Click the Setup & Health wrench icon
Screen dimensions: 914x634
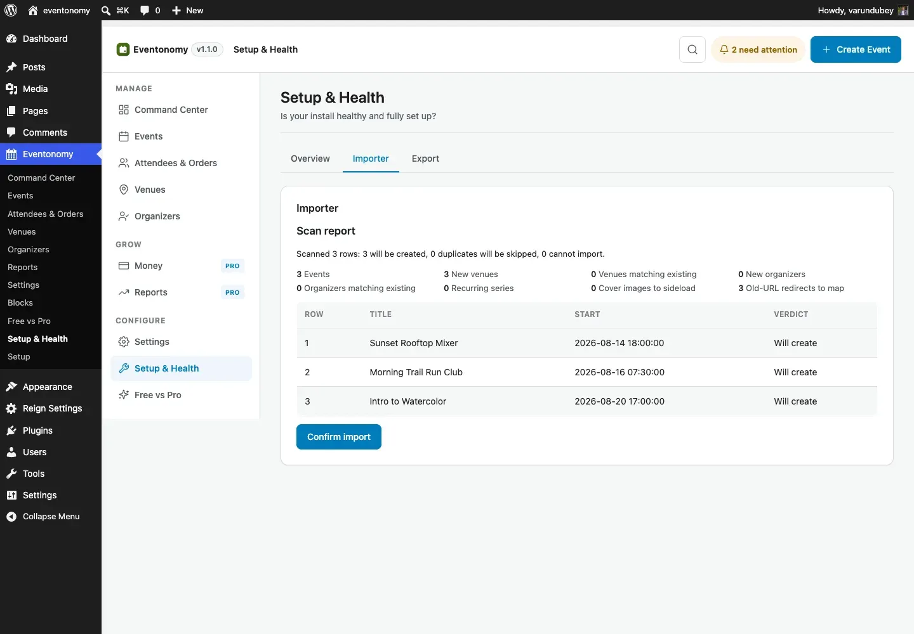(124, 368)
